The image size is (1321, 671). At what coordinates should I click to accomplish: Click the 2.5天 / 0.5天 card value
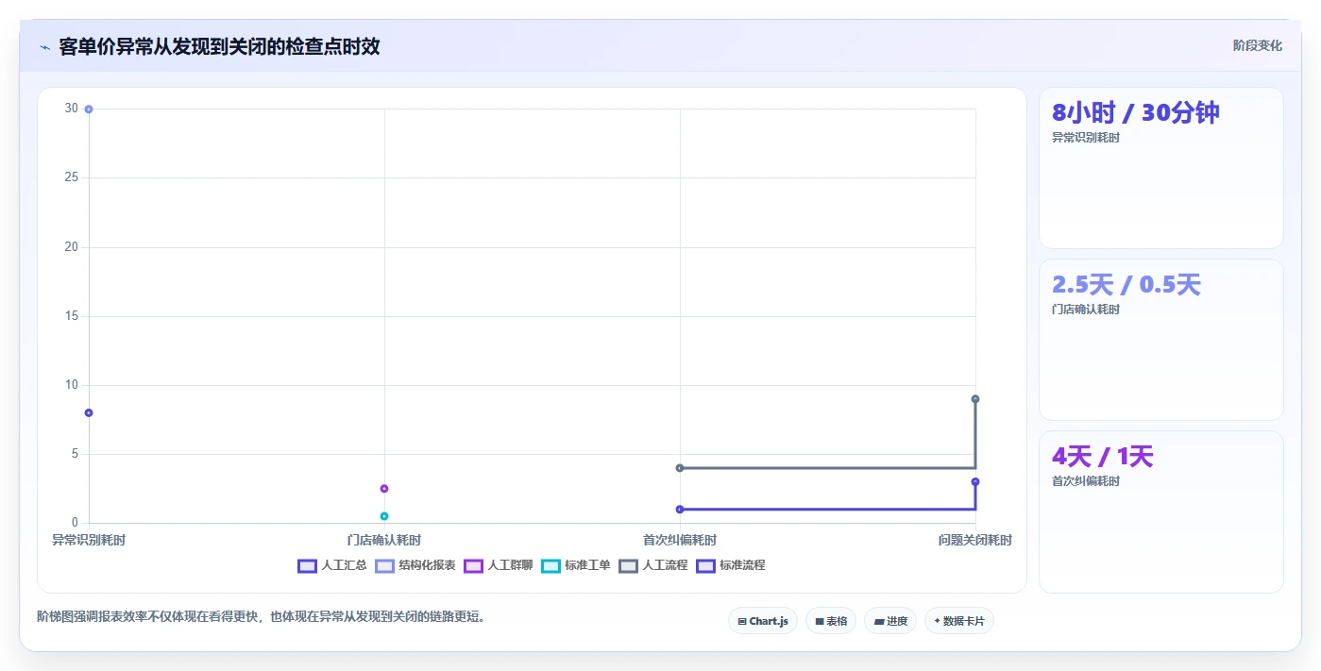1126,285
